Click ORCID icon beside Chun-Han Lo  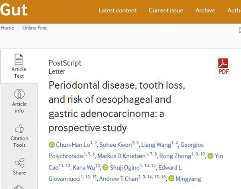click(x=52, y=145)
